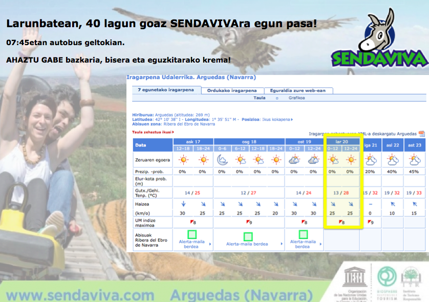
Task: Click the Data header cell
Action: pos(153,145)
